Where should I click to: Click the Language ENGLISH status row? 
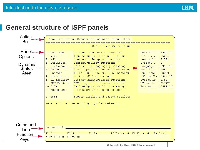(156, 66)
